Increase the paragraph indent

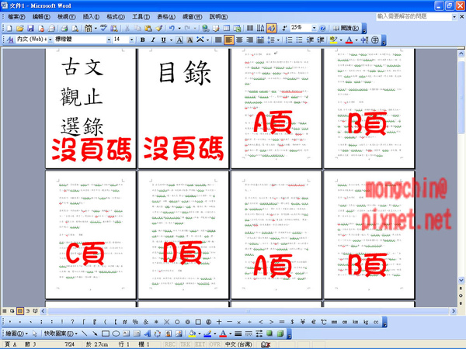pyautogui.click(x=320, y=40)
